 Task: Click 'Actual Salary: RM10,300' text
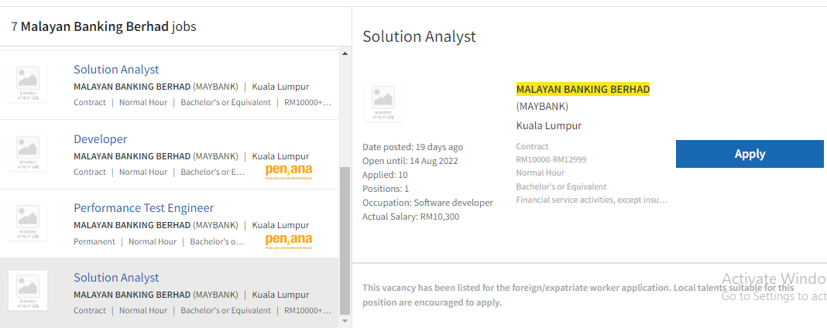tap(411, 217)
